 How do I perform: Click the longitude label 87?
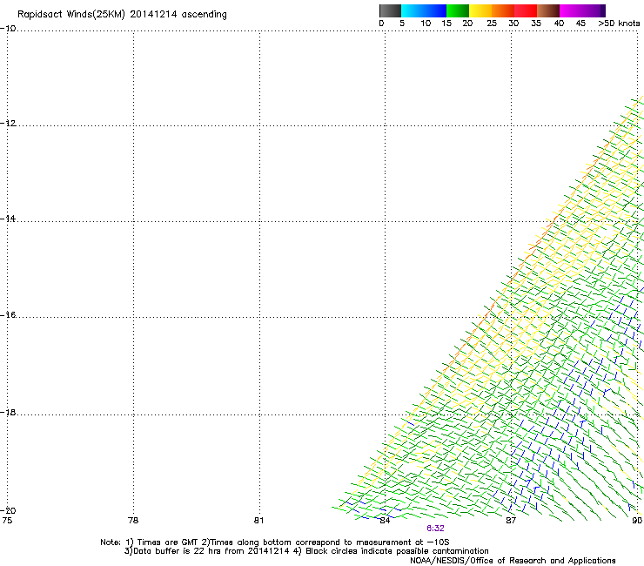coord(511,521)
